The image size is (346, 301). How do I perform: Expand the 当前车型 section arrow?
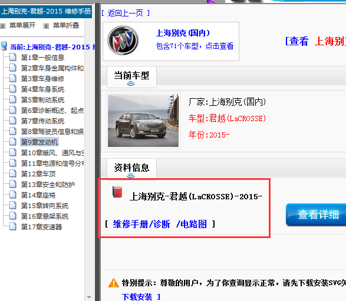pyautogui.click(x=131, y=83)
